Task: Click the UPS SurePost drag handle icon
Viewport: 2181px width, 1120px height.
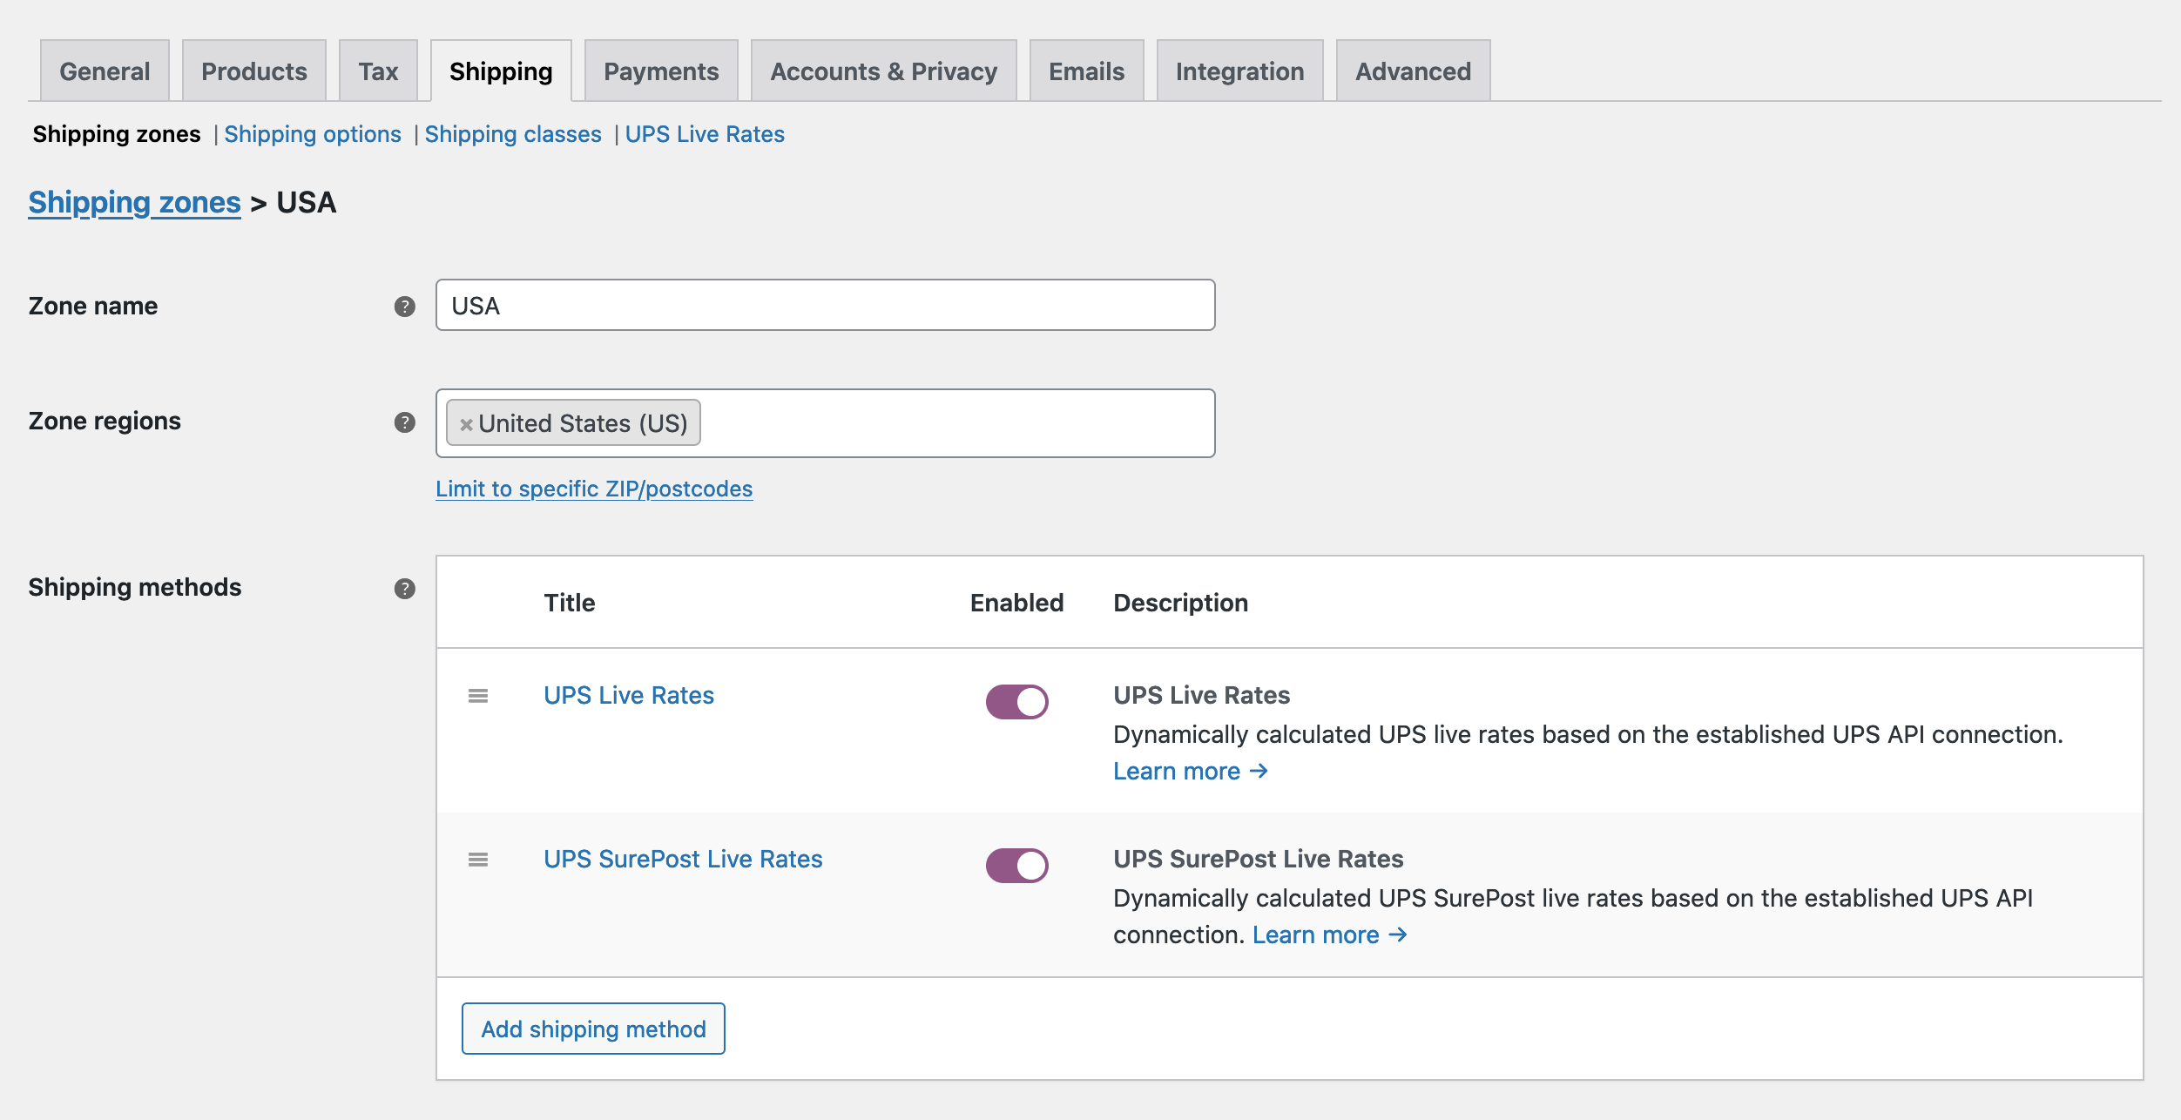Action: coord(478,857)
